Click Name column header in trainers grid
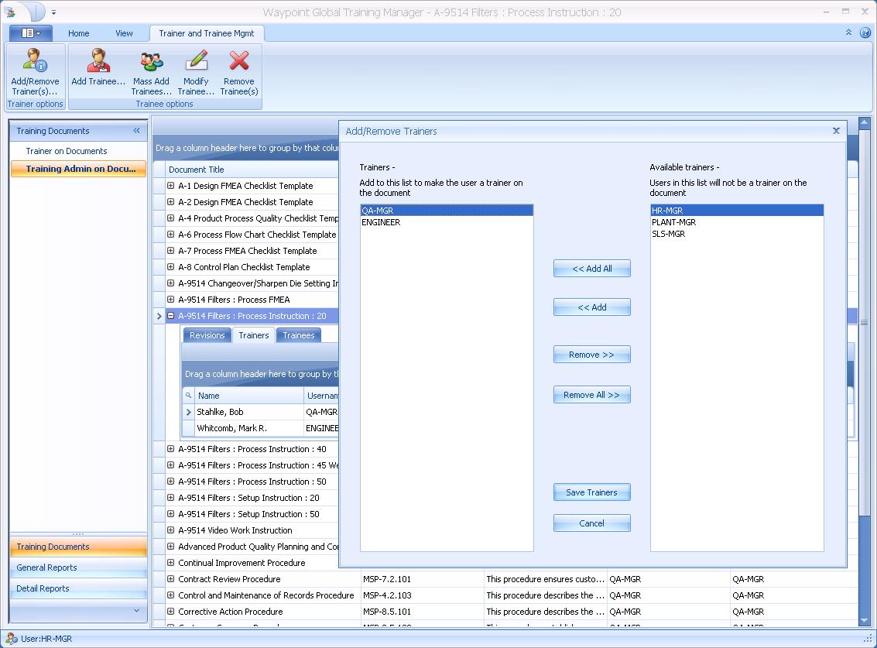The height and width of the screenshot is (648, 877). click(x=249, y=395)
